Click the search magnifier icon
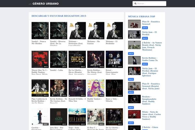 tap(135, 4)
